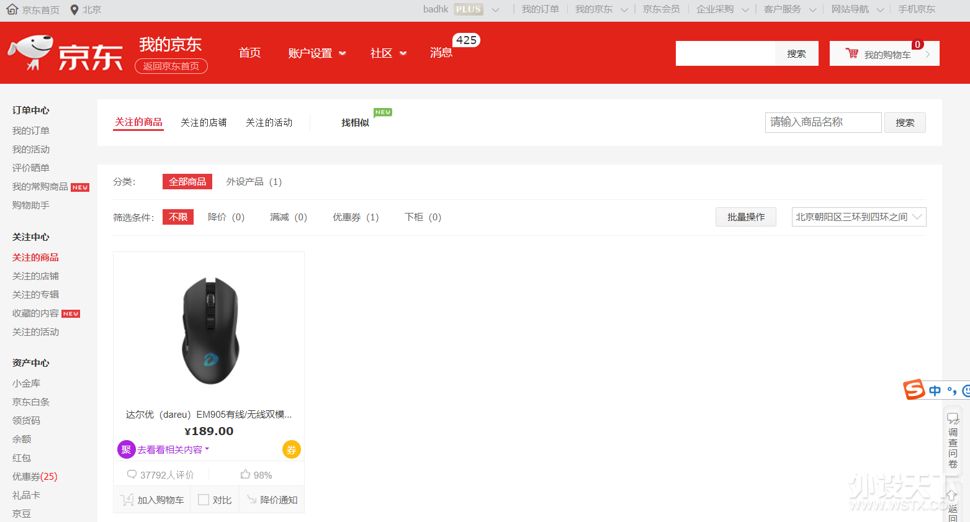The height and width of the screenshot is (522, 970).
Task: Click the comment bubble icon by 37792人评价
Action: pos(132,474)
